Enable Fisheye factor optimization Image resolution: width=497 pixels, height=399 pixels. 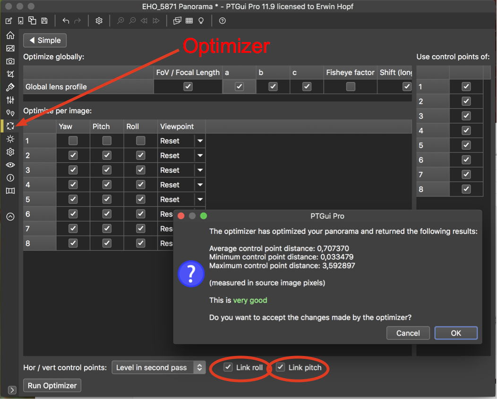pyautogui.click(x=351, y=86)
